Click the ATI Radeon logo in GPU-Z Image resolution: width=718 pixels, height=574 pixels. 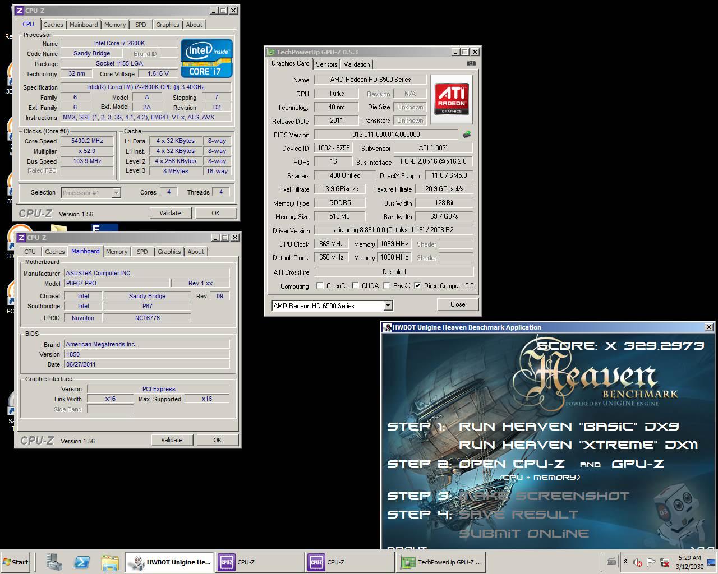tap(452, 99)
